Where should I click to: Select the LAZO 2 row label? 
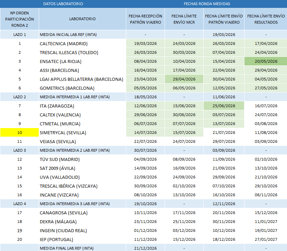click(x=20, y=97)
